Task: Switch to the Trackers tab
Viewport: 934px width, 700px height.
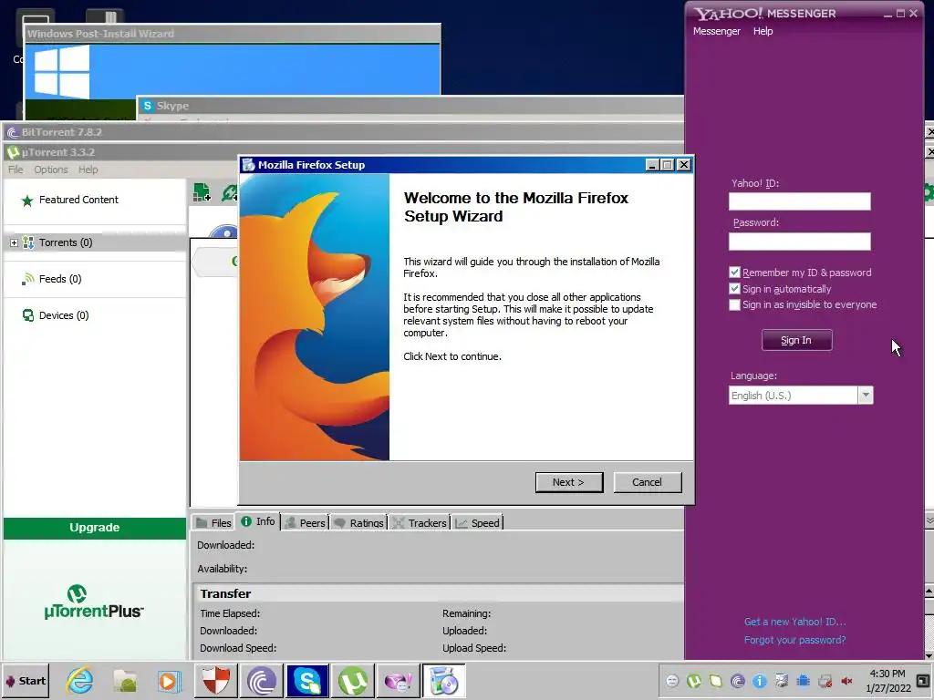Action: click(420, 522)
